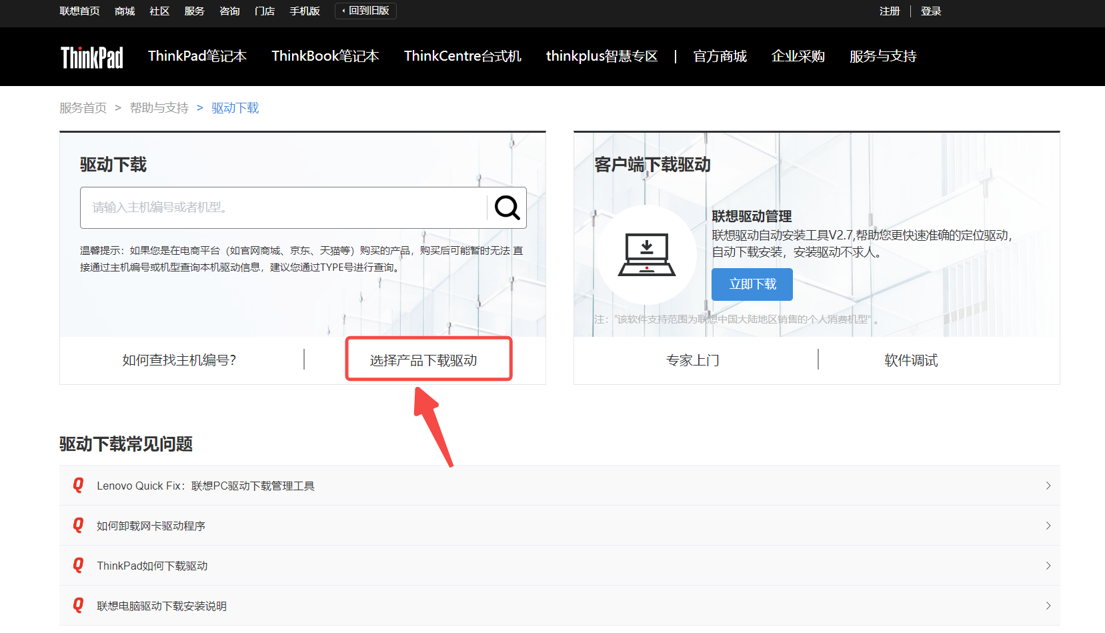Image resolution: width=1105 pixels, height=633 pixels.
Task: Expand the Lenovo Quick Fix question chevron
Action: point(1048,486)
